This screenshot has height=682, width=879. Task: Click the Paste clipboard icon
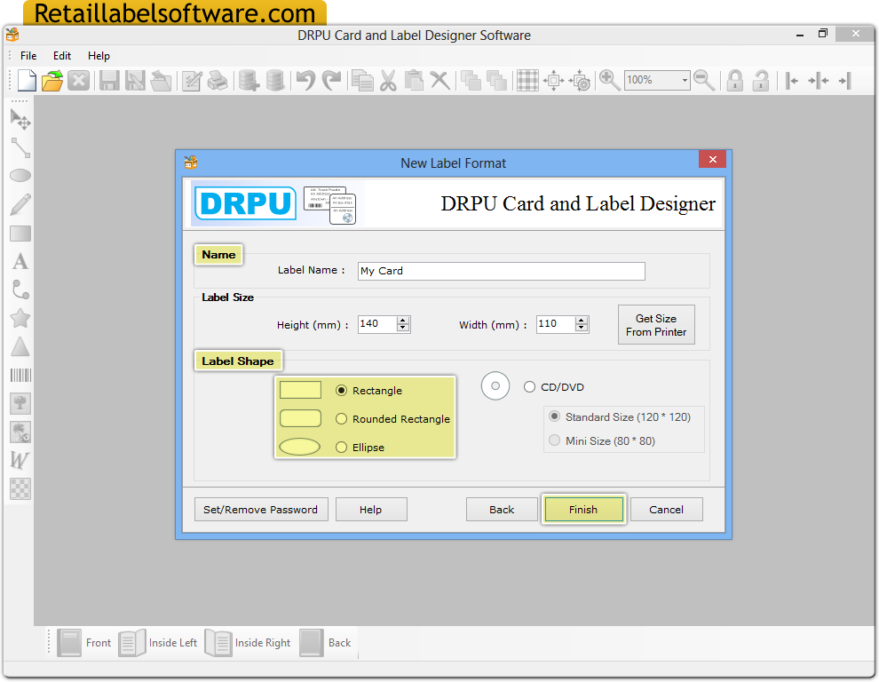[414, 80]
